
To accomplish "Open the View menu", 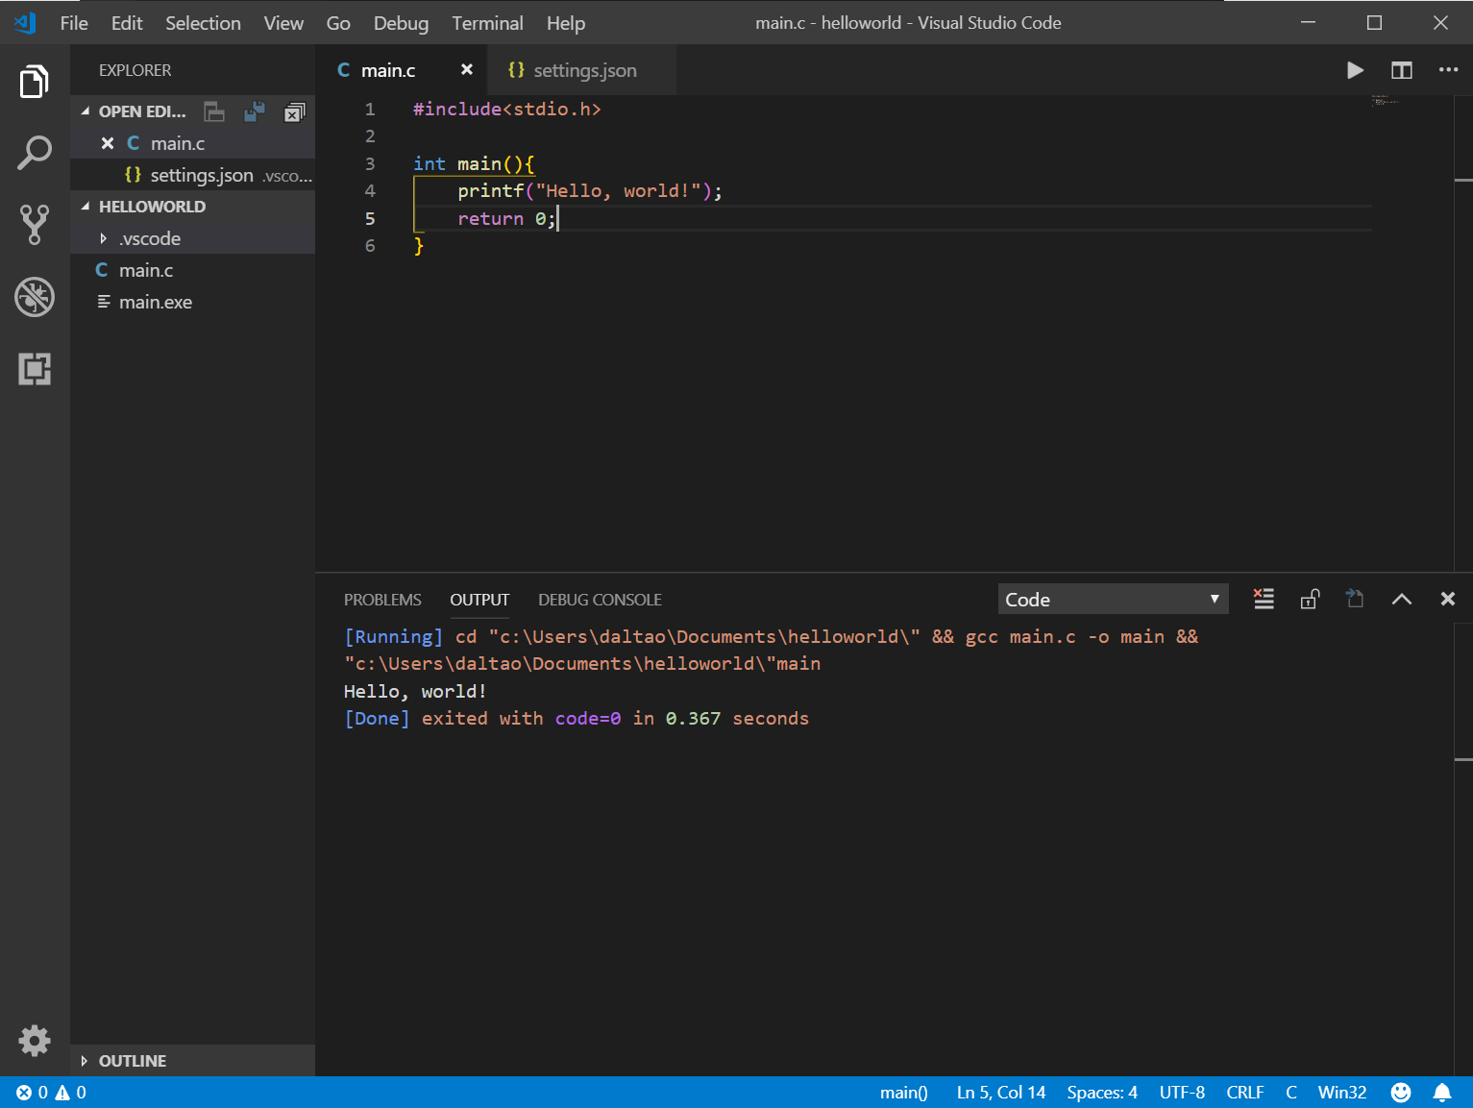I will point(283,23).
